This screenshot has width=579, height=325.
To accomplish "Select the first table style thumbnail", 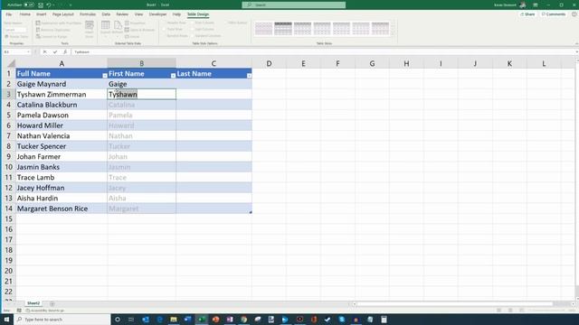I will click(263, 28).
